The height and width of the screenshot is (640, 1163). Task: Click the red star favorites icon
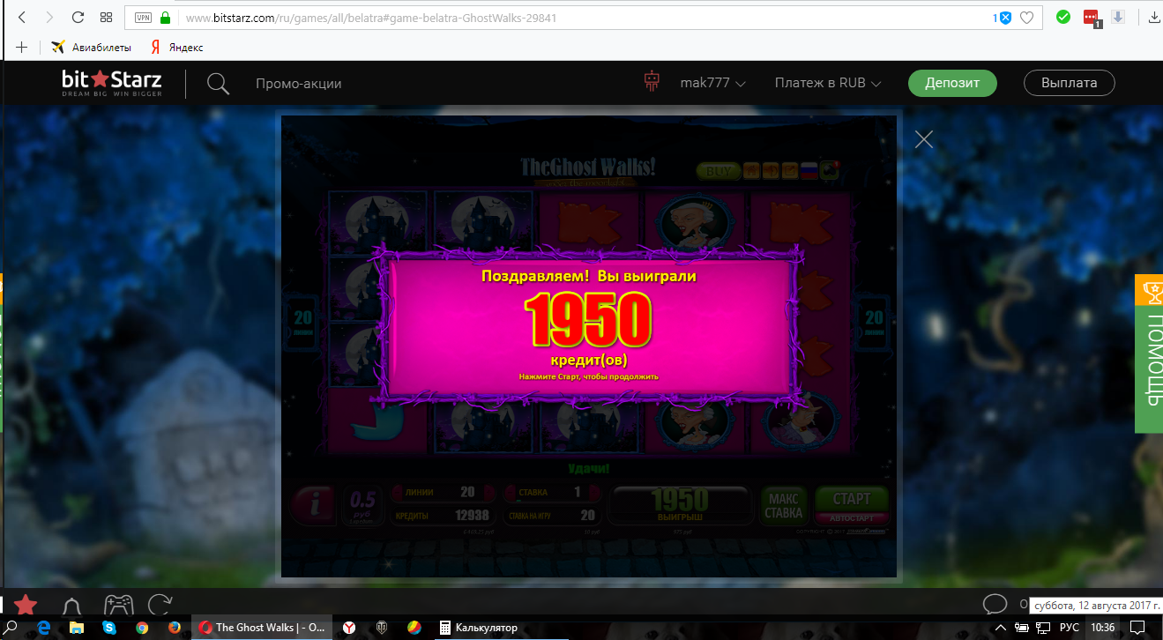(26, 605)
